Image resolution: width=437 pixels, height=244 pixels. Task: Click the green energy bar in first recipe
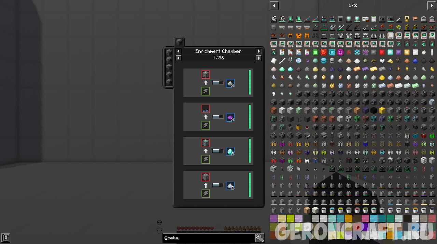pyautogui.click(x=250, y=82)
